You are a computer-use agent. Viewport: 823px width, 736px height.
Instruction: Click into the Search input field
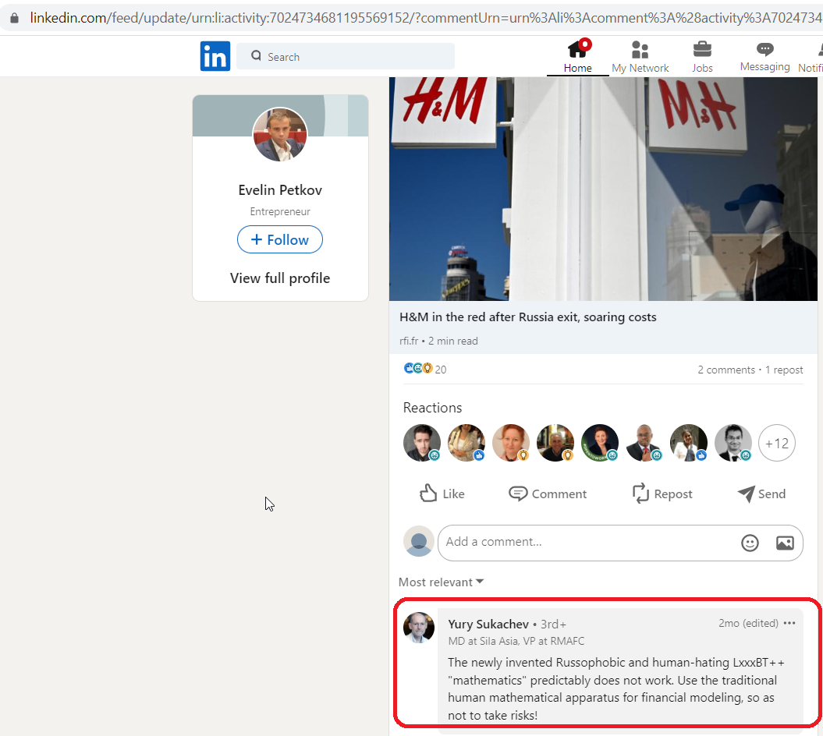(x=346, y=56)
